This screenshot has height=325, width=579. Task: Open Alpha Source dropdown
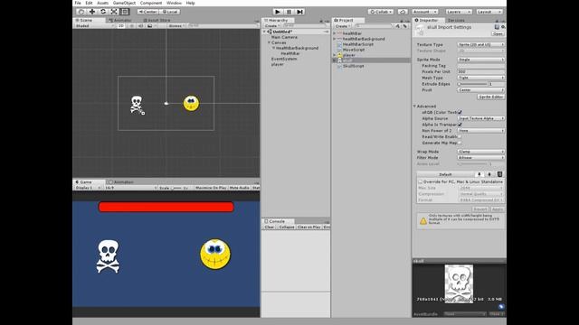[480, 118]
